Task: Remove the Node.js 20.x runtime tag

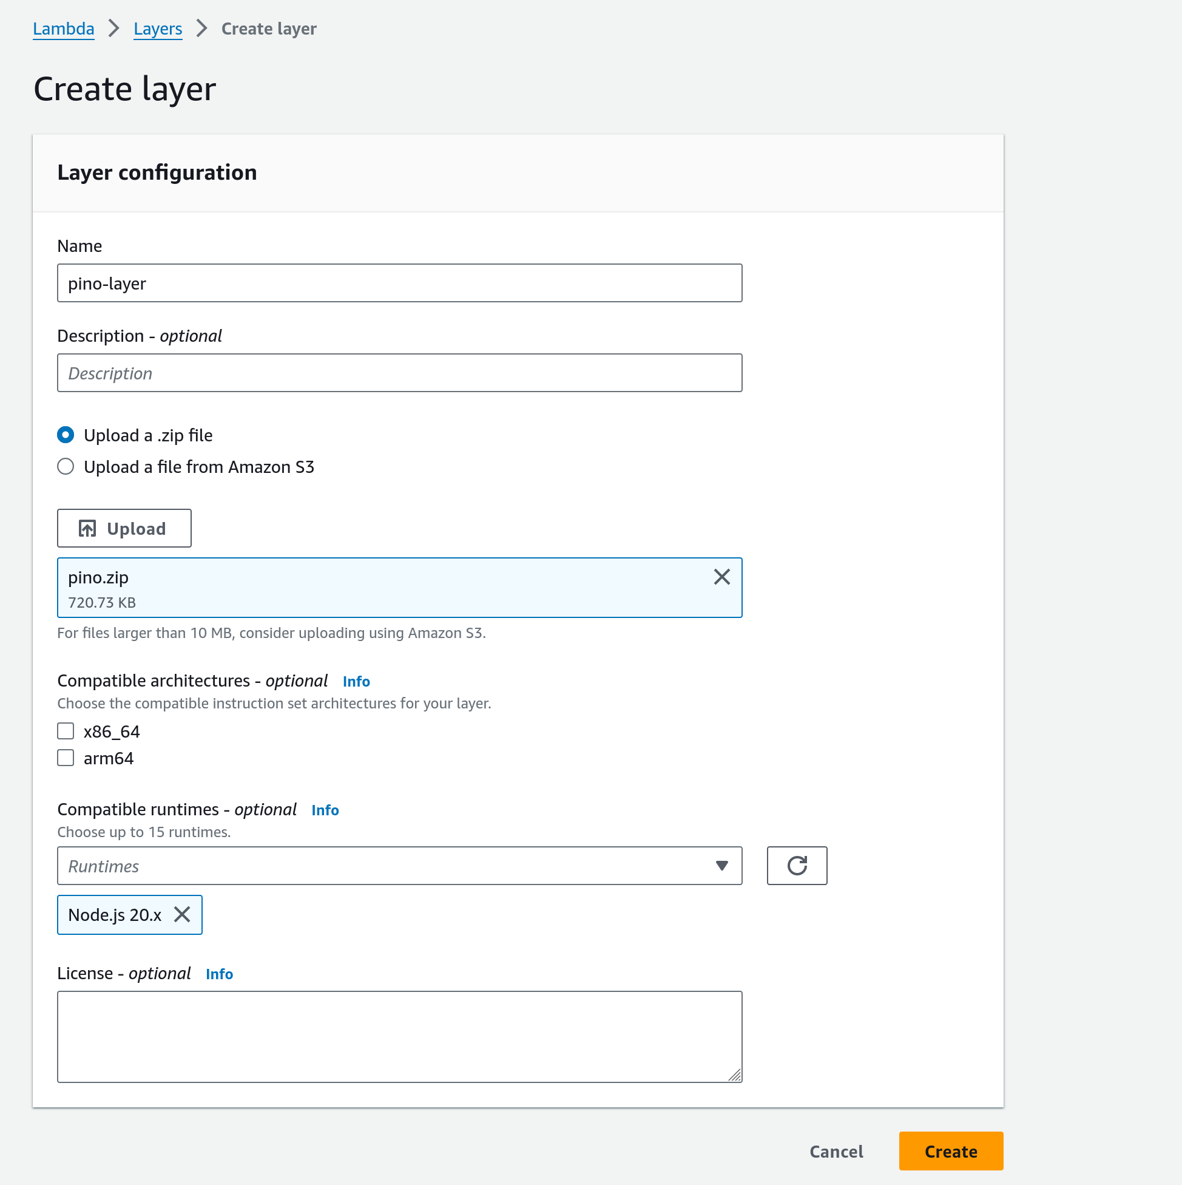Action: point(182,914)
